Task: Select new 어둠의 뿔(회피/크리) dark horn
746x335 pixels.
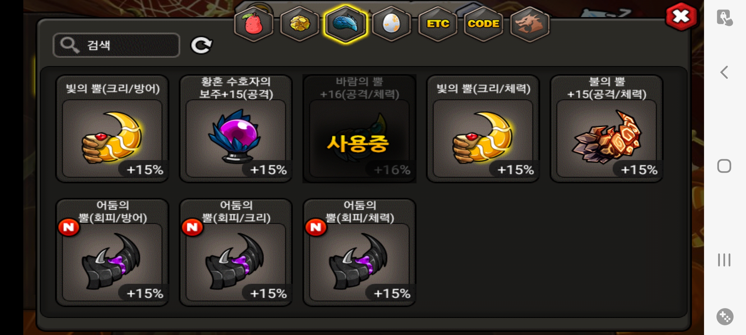Action: [236, 252]
